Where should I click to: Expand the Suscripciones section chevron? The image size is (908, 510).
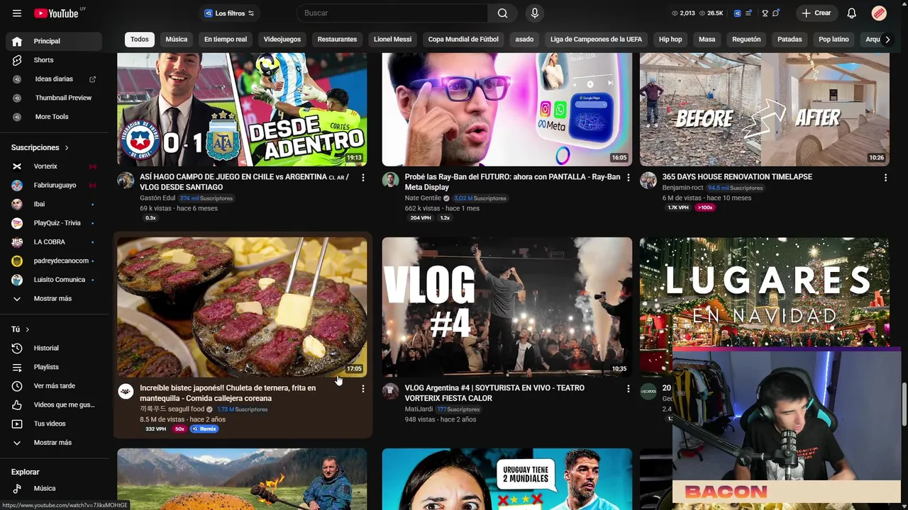click(x=67, y=147)
